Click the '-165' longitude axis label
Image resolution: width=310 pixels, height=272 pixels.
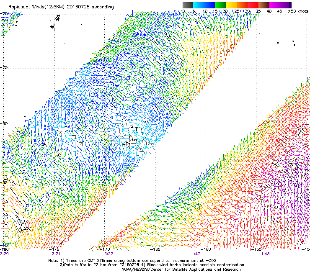[x=155, y=249]
